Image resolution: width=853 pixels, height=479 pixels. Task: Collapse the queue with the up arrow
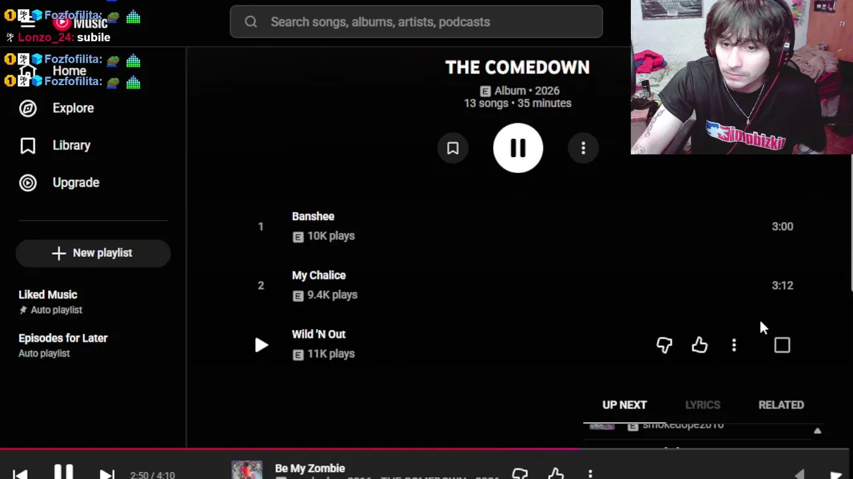(817, 431)
